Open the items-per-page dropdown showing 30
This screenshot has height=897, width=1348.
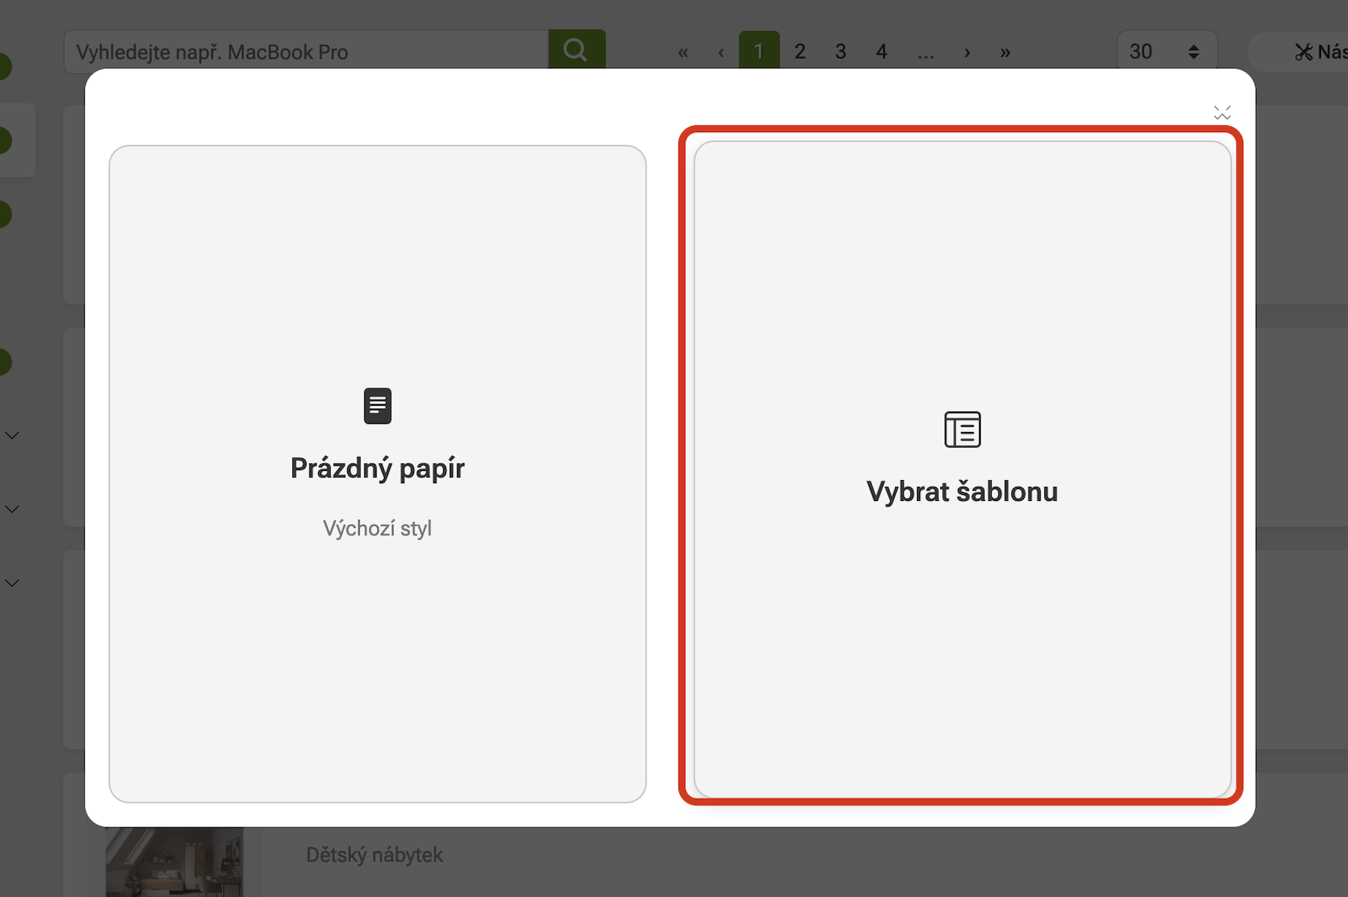pyautogui.click(x=1166, y=51)
